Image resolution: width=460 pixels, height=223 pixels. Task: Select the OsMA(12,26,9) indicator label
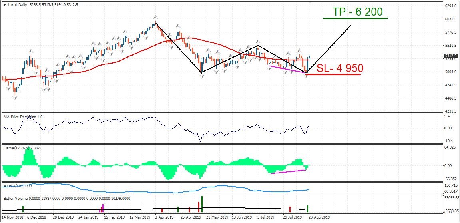point(22,148)
